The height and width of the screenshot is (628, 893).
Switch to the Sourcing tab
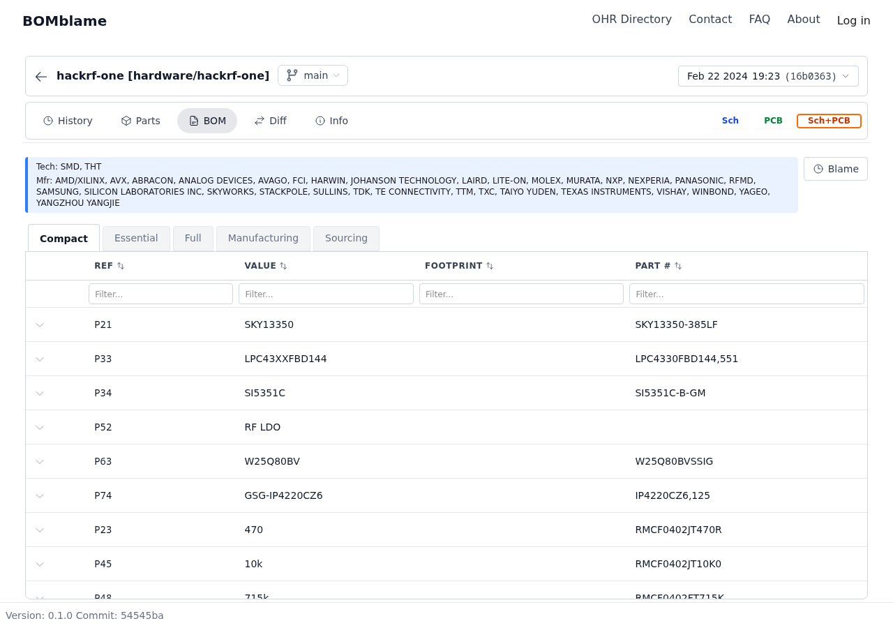[x=346, y=238]
